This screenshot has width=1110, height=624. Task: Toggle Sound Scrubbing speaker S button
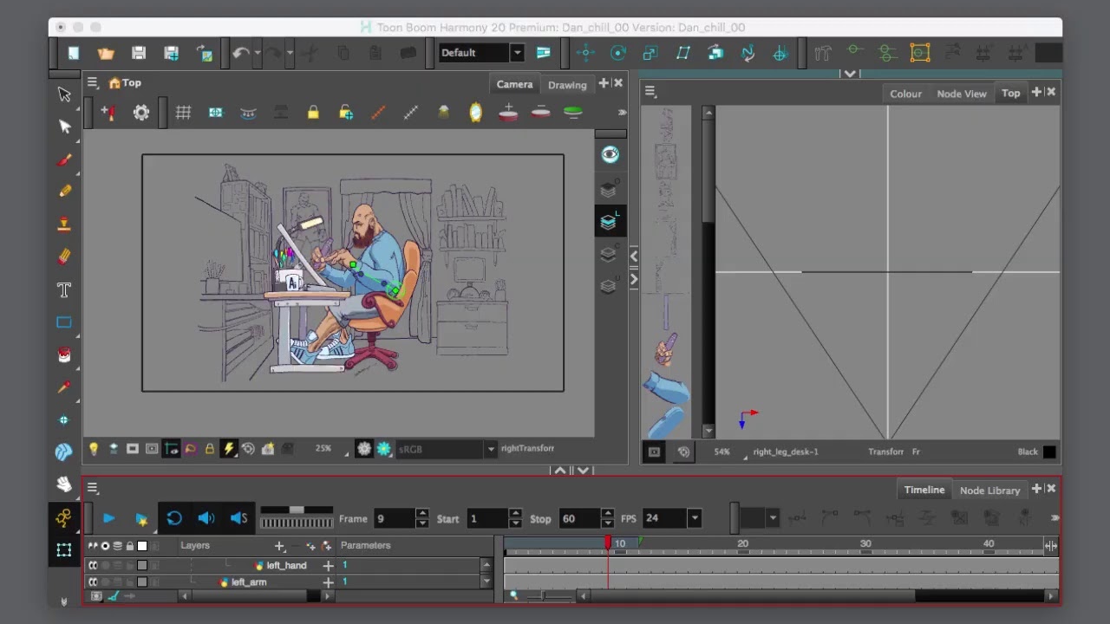point(238,518)
